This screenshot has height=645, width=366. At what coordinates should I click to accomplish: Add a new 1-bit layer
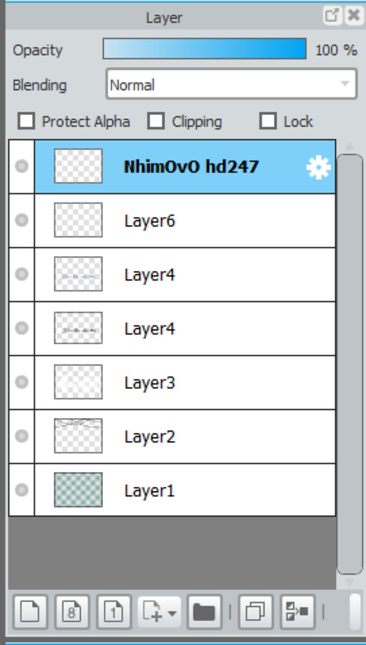pyautogui.click(x=114, y=612)
